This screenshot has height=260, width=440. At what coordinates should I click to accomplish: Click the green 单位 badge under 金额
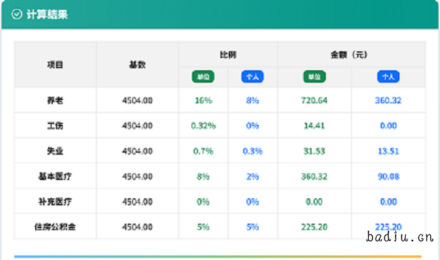point(314,77)
